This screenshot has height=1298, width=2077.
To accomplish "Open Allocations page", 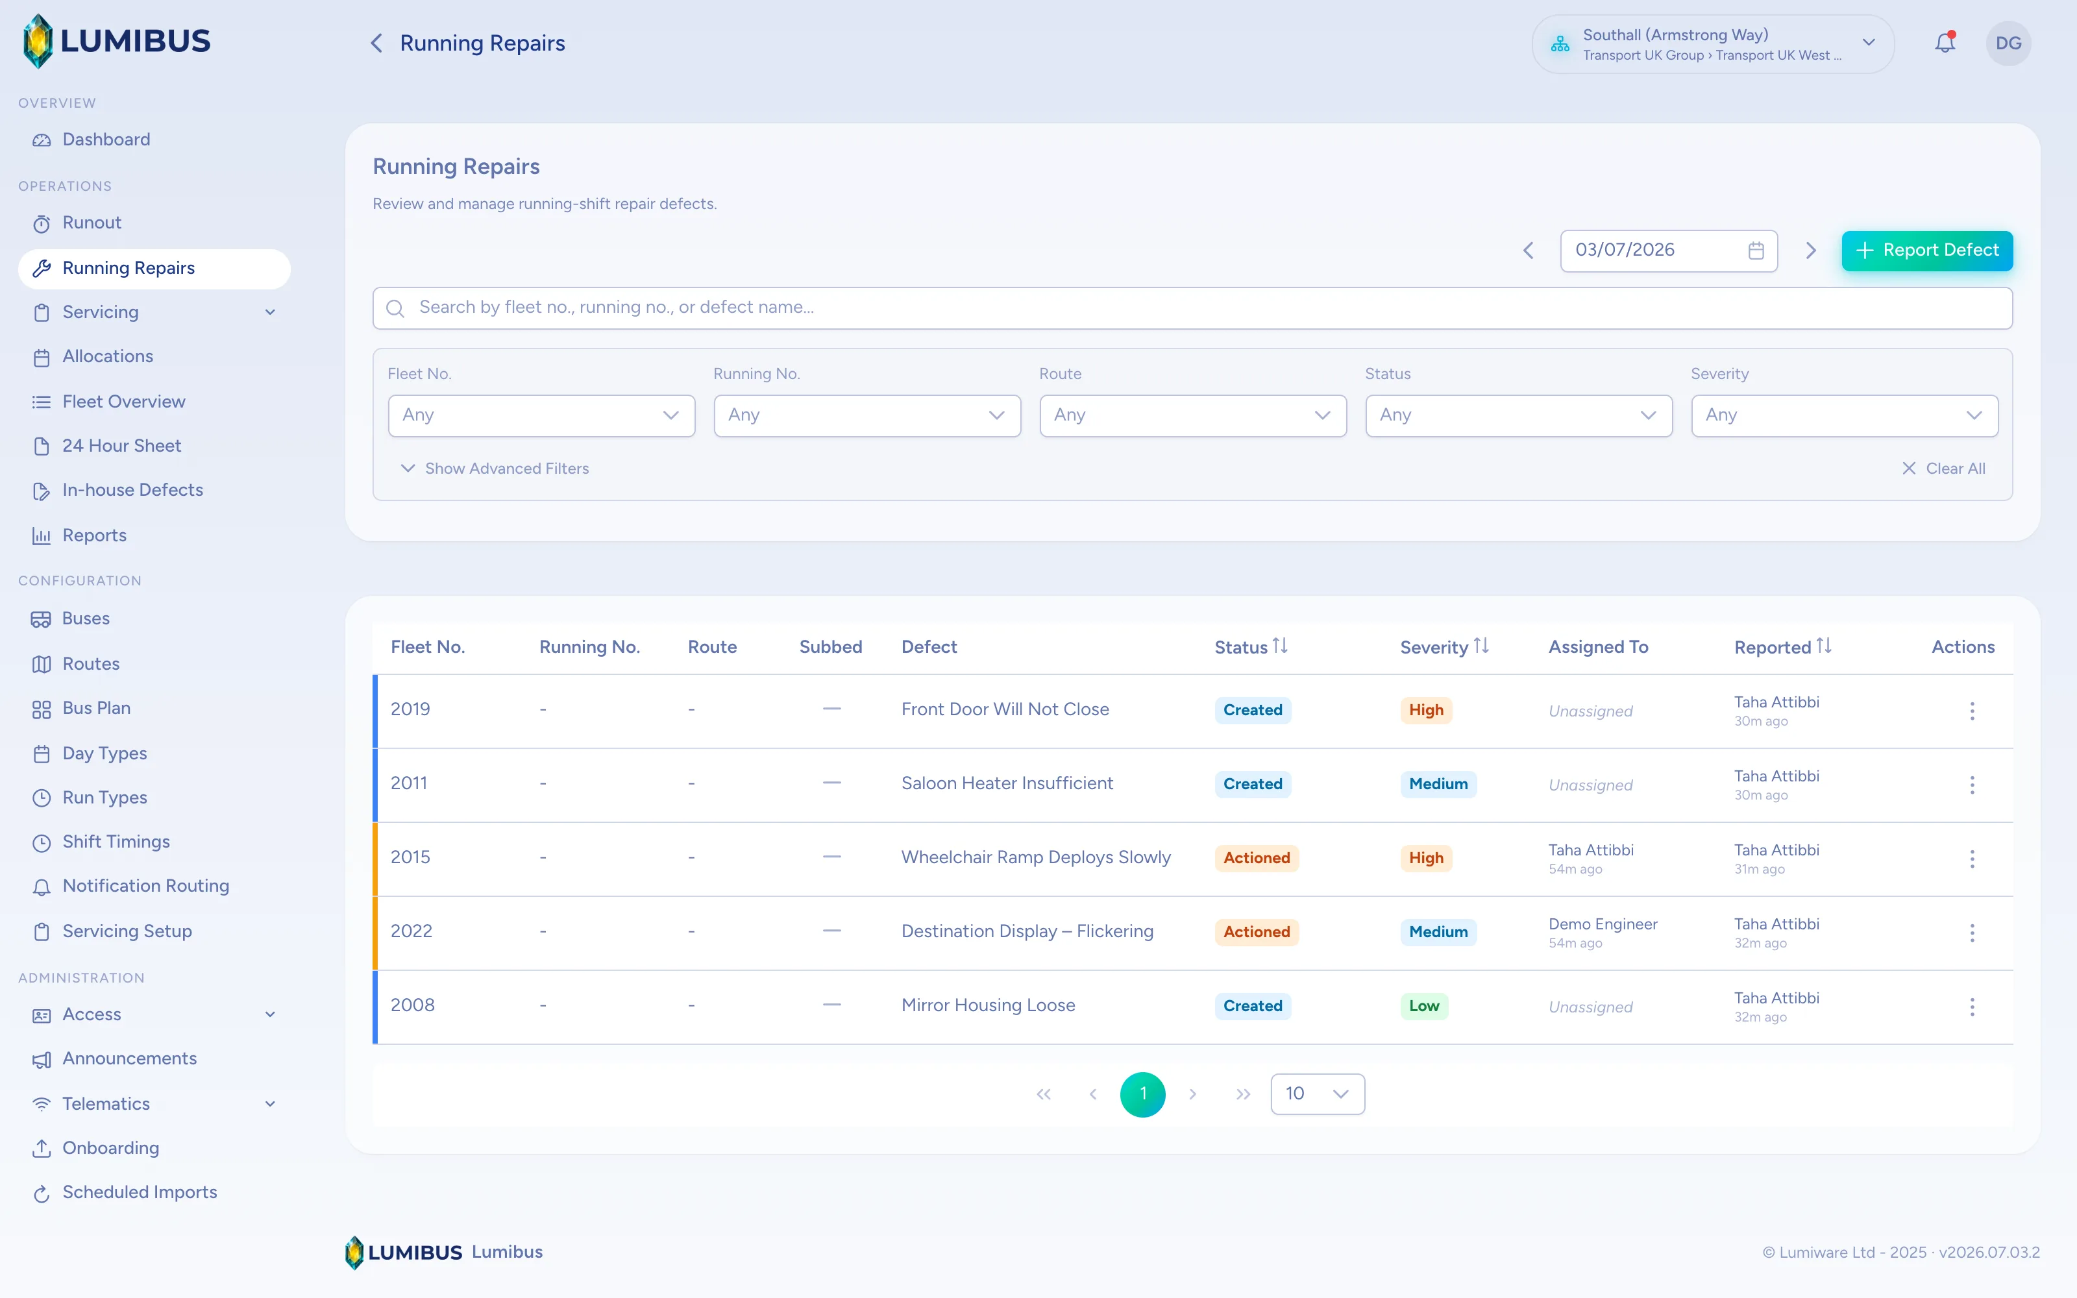I will [x=154, y=356].
